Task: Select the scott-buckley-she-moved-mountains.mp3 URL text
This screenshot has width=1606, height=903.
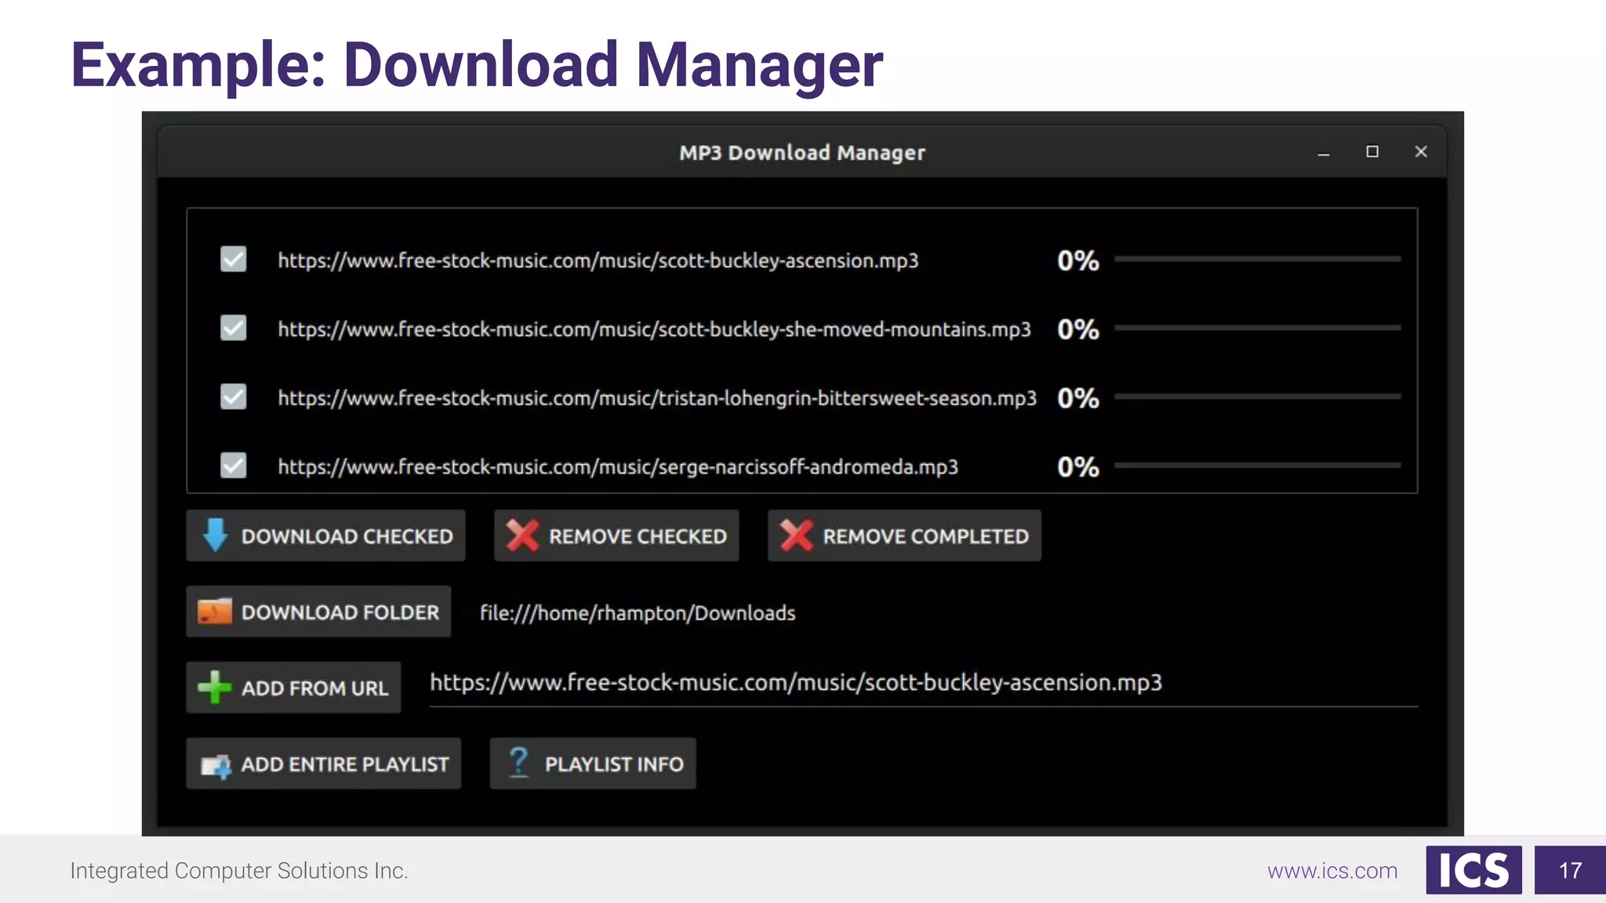Action: tap(655, 329)
